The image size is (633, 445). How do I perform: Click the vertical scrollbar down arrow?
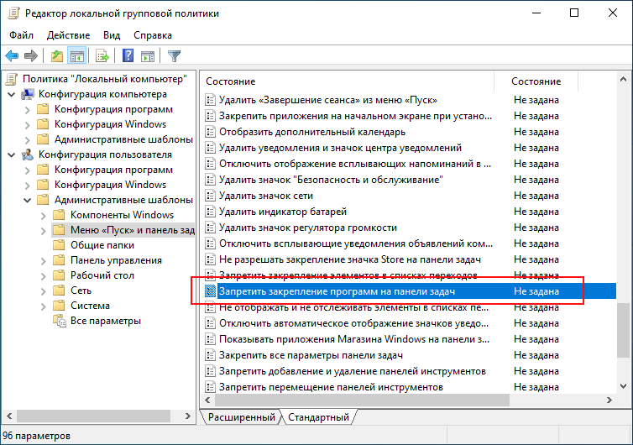(623, 386)
